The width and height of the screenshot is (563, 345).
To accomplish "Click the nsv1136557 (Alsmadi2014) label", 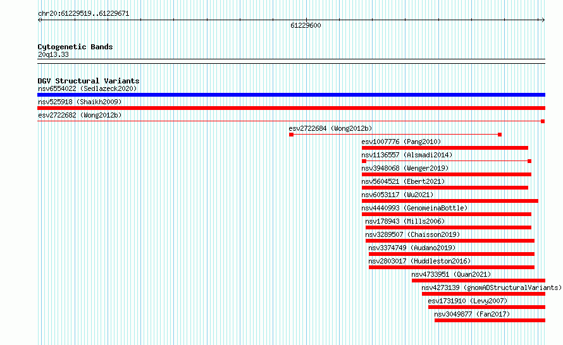I will point(407,155).
